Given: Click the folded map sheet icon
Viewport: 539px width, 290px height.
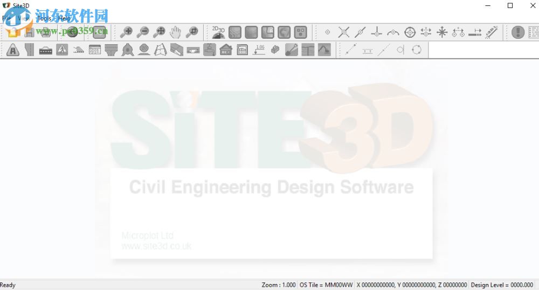Looking at the screenshot, I should pyautogui.click(x=161, y=50).
